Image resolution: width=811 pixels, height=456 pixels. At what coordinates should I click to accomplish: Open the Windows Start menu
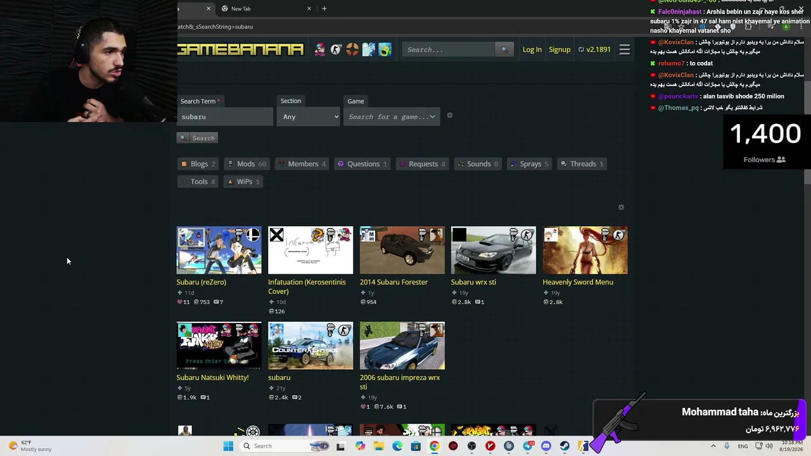point(228,446)
